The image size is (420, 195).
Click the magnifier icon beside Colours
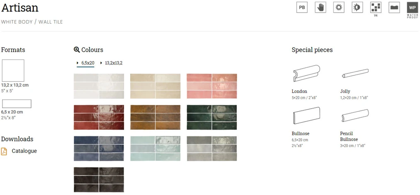77,50
